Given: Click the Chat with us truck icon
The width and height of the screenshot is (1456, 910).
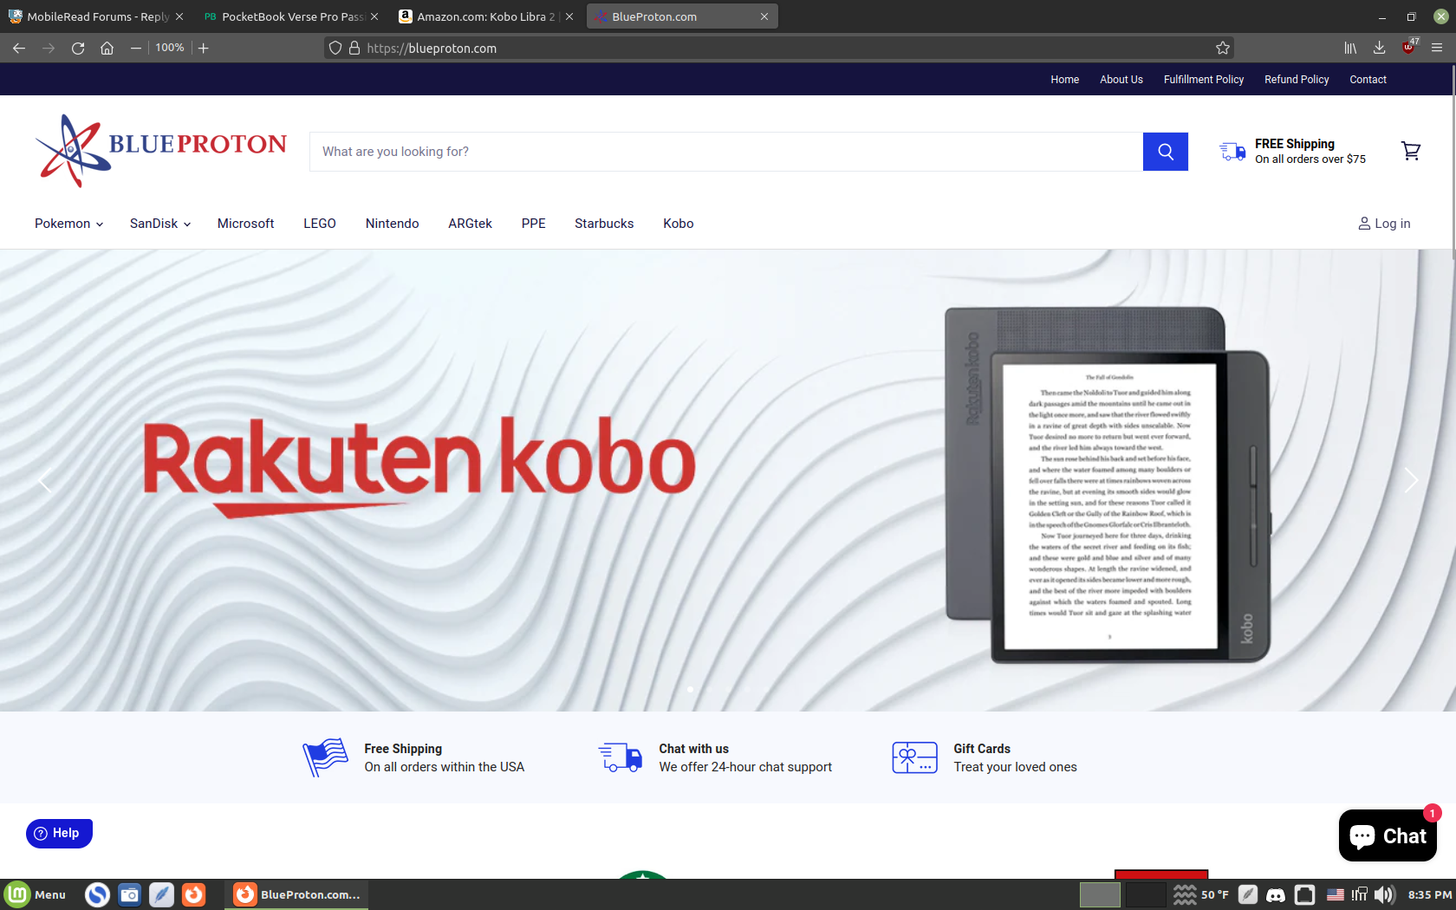Looking at the screenshot, I should tap(620, 757).
